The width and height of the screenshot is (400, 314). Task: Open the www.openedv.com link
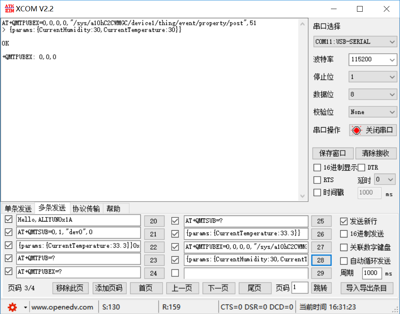coord(63,307)
